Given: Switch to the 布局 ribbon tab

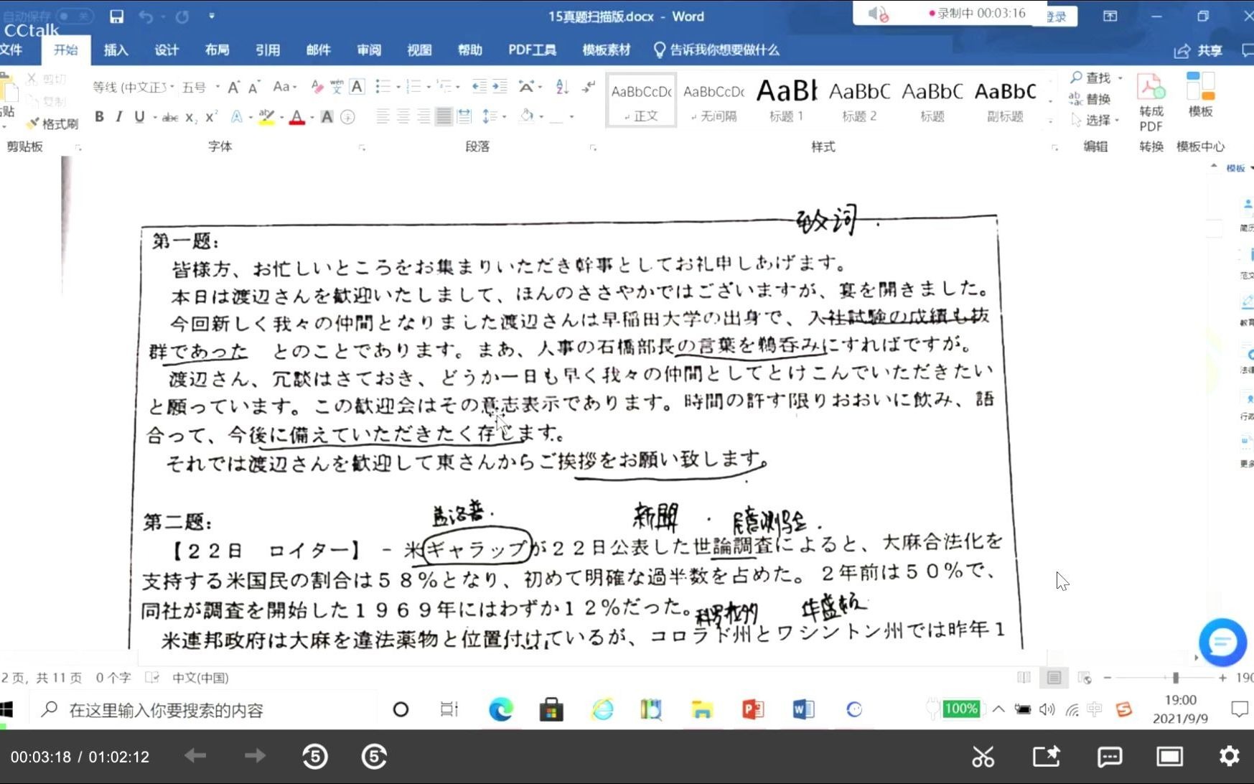Looking at the screenshot, I should tap(217, 50).
